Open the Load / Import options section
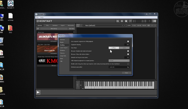 tap(64, 48)
